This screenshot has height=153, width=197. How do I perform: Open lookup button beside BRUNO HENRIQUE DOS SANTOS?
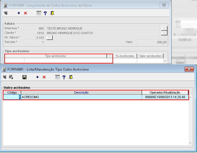pyautogui.click(x=164, y=33)
